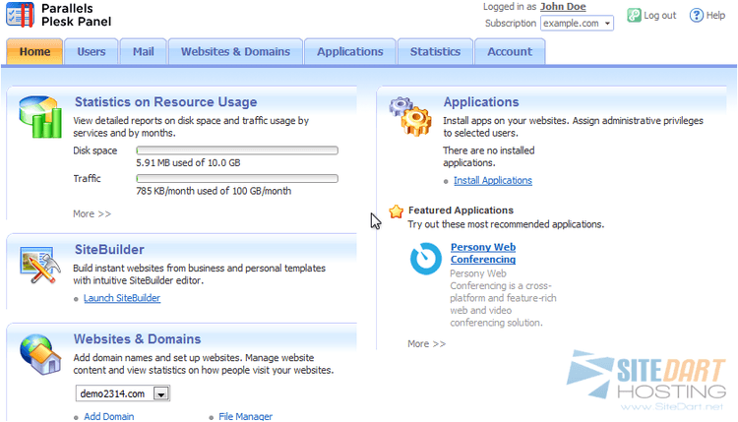Click the Applications section heading
The width and height of the screenshot is (738, 422).
click(481, 102)
